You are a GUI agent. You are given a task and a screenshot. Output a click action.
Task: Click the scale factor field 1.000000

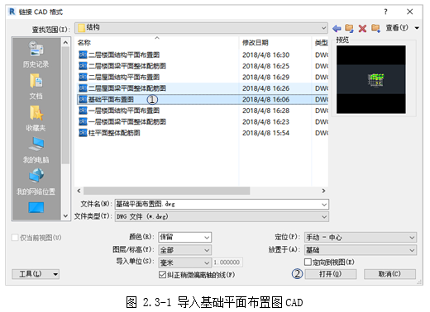(227, 262)
